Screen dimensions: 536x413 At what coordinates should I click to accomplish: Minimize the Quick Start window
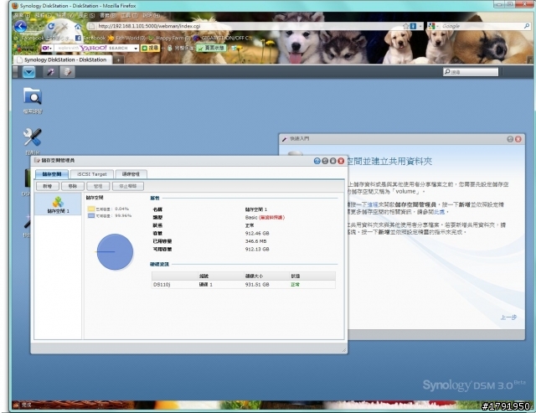point(510,139)
